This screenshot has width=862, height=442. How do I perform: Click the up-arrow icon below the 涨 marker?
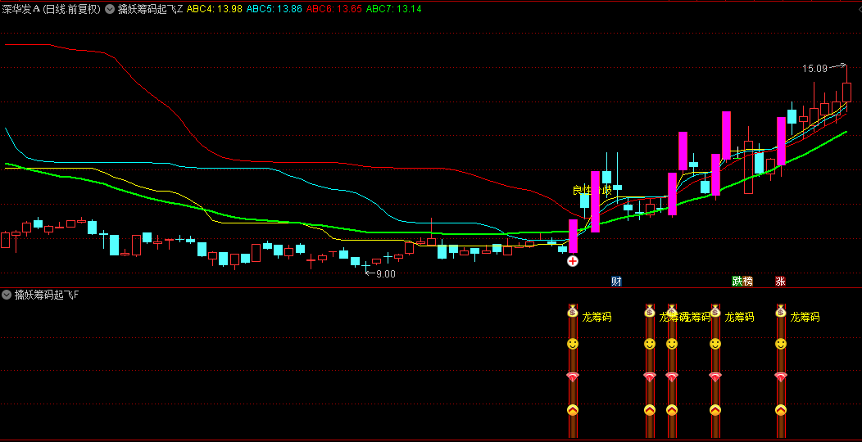coord(781,409)
